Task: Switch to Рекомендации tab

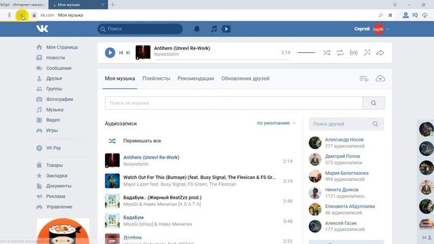Action: 196,79
